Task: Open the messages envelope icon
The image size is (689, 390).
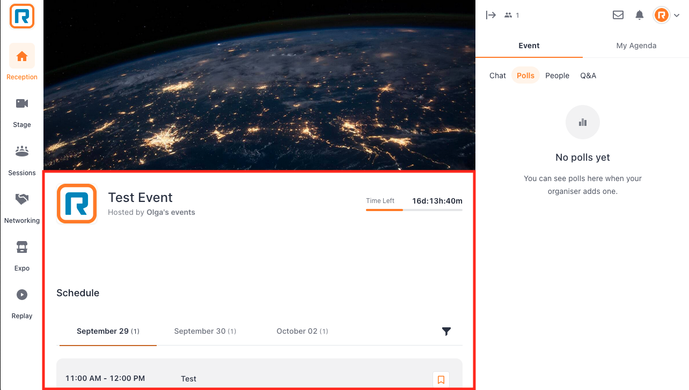Action: pos(618,15)
